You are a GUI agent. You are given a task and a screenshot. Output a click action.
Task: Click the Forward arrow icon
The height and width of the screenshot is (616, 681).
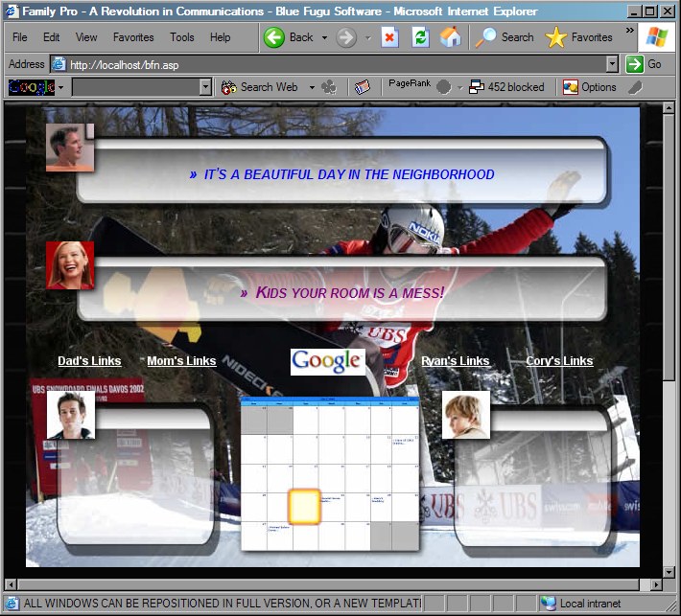(x=346, y=37)
